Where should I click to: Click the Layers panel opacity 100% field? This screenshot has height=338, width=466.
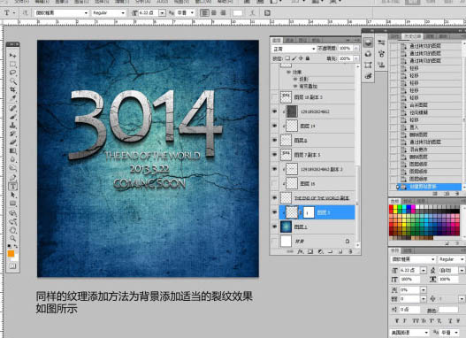[346, 48]
